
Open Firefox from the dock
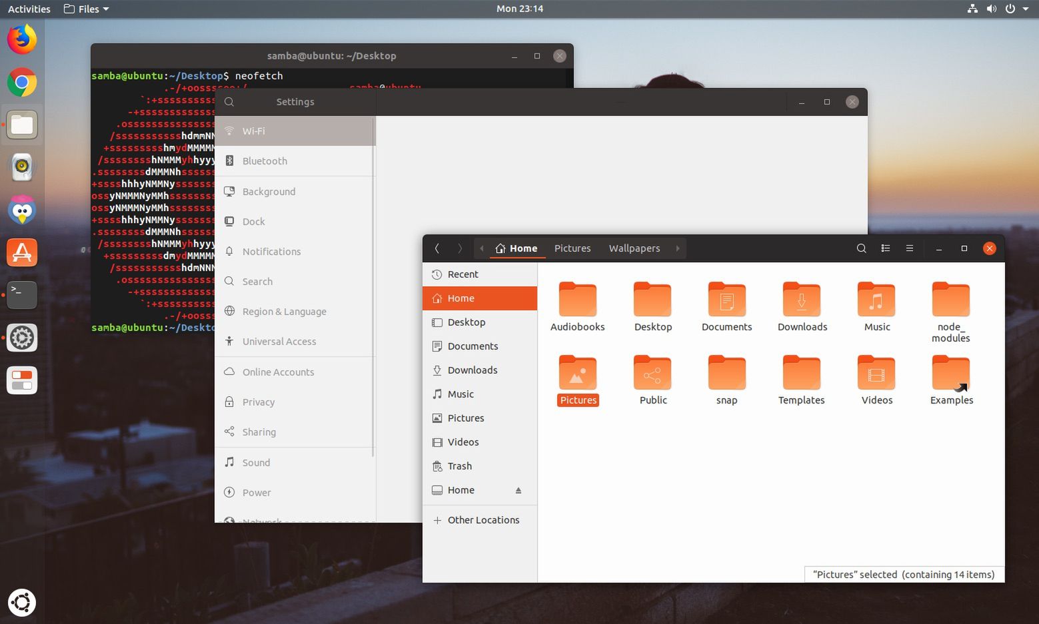click(x=21, y=39)
